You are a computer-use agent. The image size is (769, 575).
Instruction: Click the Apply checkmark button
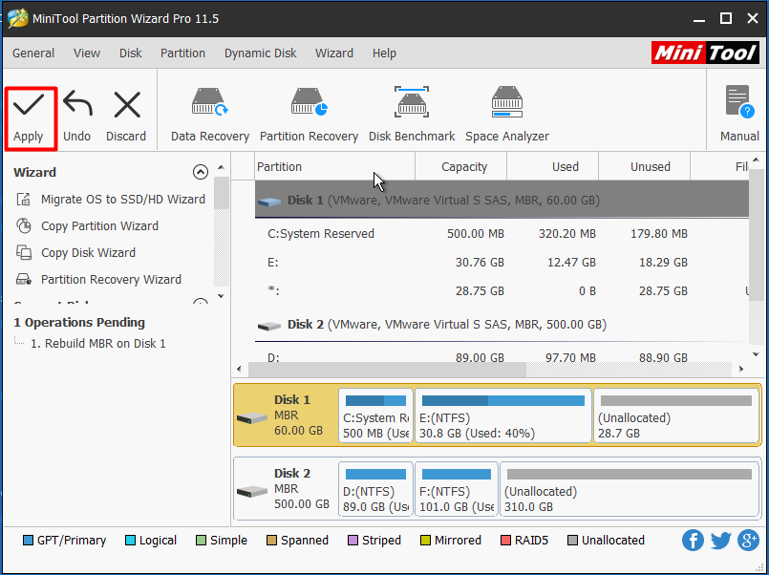(29, 117)
